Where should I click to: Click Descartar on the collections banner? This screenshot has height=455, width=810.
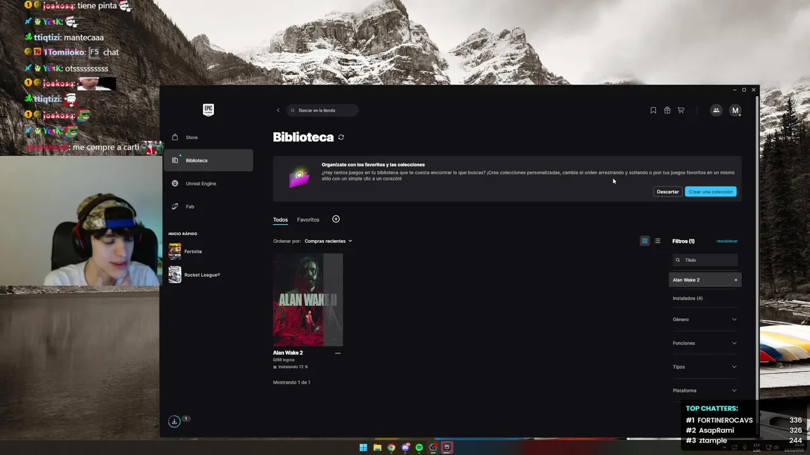(x=668, y=191)
